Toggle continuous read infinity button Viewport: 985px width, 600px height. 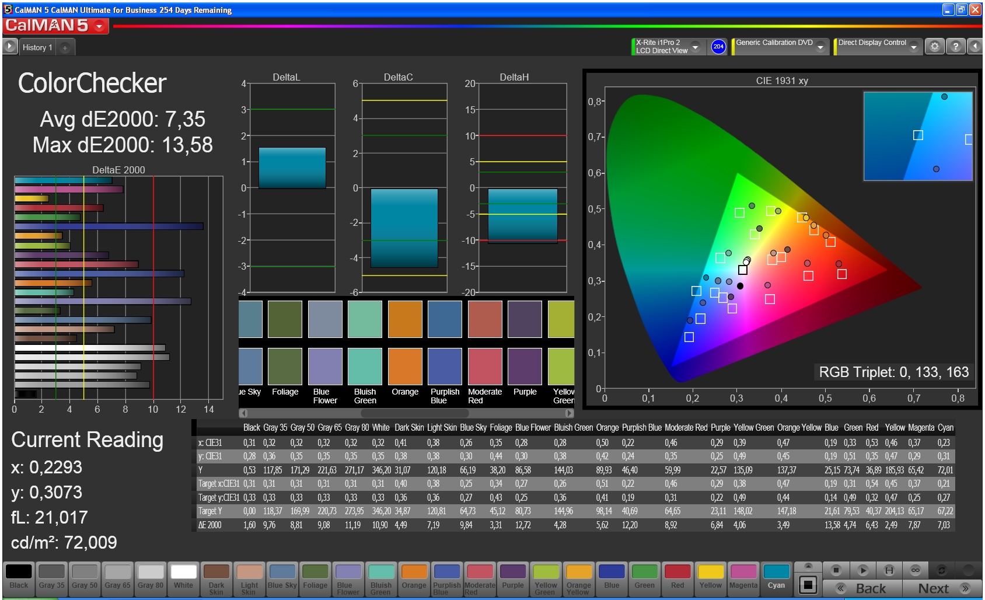click(915, 570)
